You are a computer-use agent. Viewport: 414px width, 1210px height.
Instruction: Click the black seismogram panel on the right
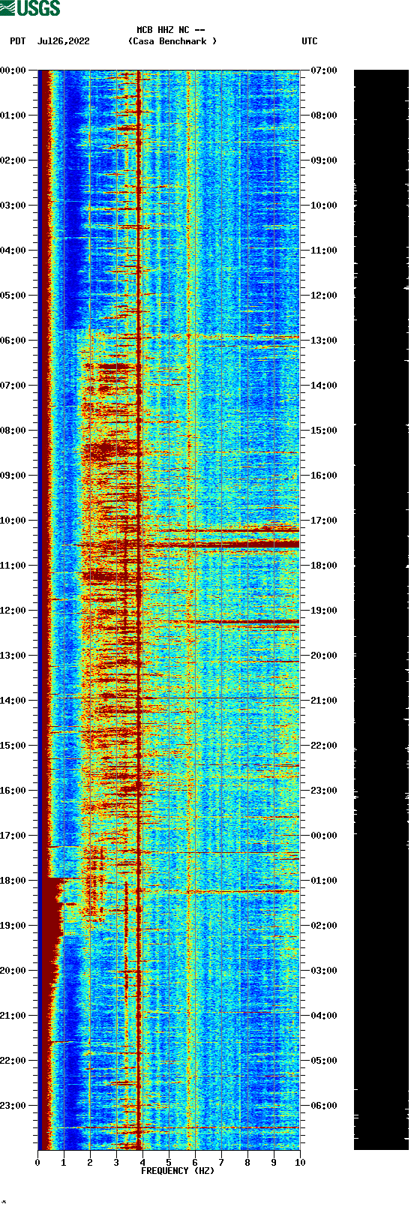point(381,610)
